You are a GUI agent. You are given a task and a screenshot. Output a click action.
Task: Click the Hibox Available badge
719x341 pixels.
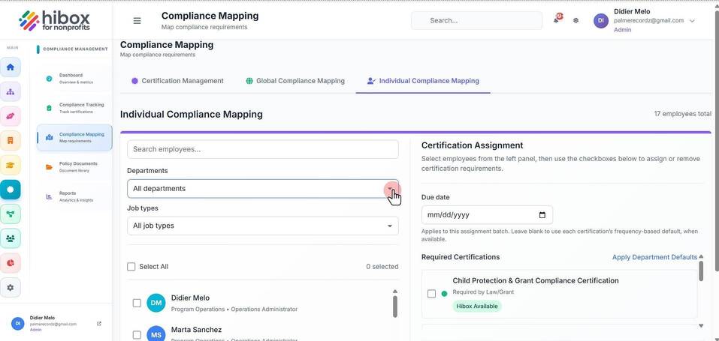[x=477, y=307]
